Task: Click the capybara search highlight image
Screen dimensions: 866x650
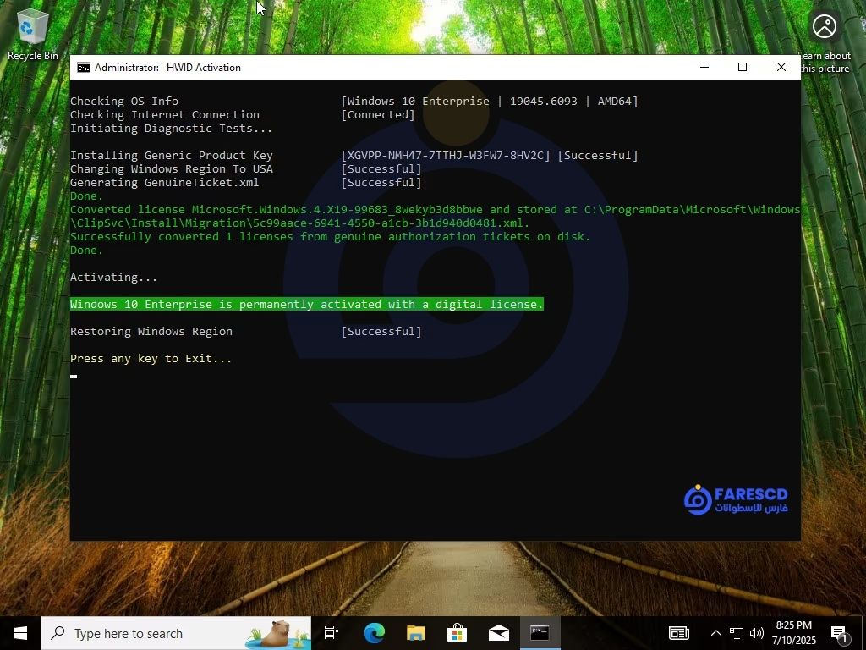Action: tap(277, 633)
